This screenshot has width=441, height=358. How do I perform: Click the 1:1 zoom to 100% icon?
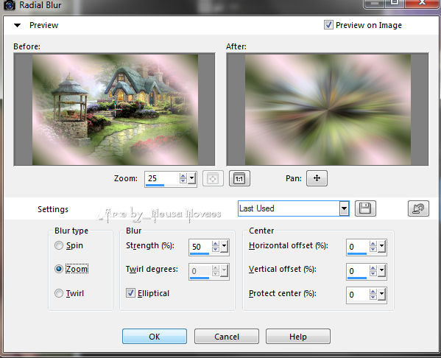click(239, 178)
